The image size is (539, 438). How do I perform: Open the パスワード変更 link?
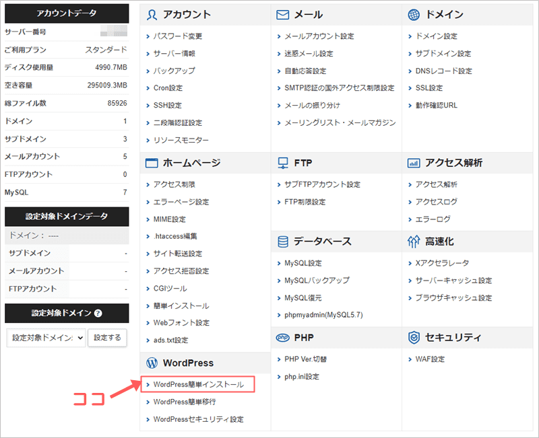[177, 36]
